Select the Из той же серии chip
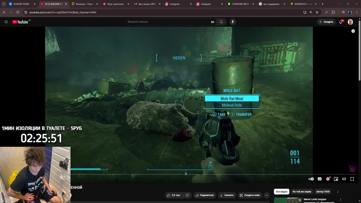 coord(302,192)
